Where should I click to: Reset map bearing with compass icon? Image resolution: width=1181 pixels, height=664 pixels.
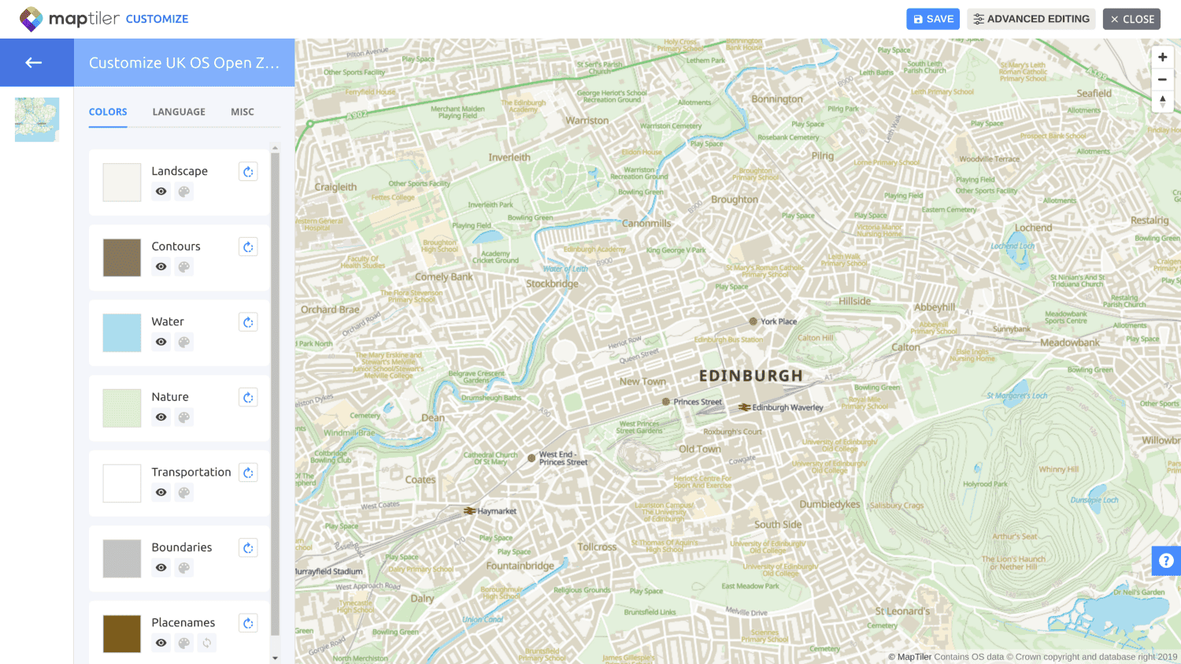pos(1162,101)
